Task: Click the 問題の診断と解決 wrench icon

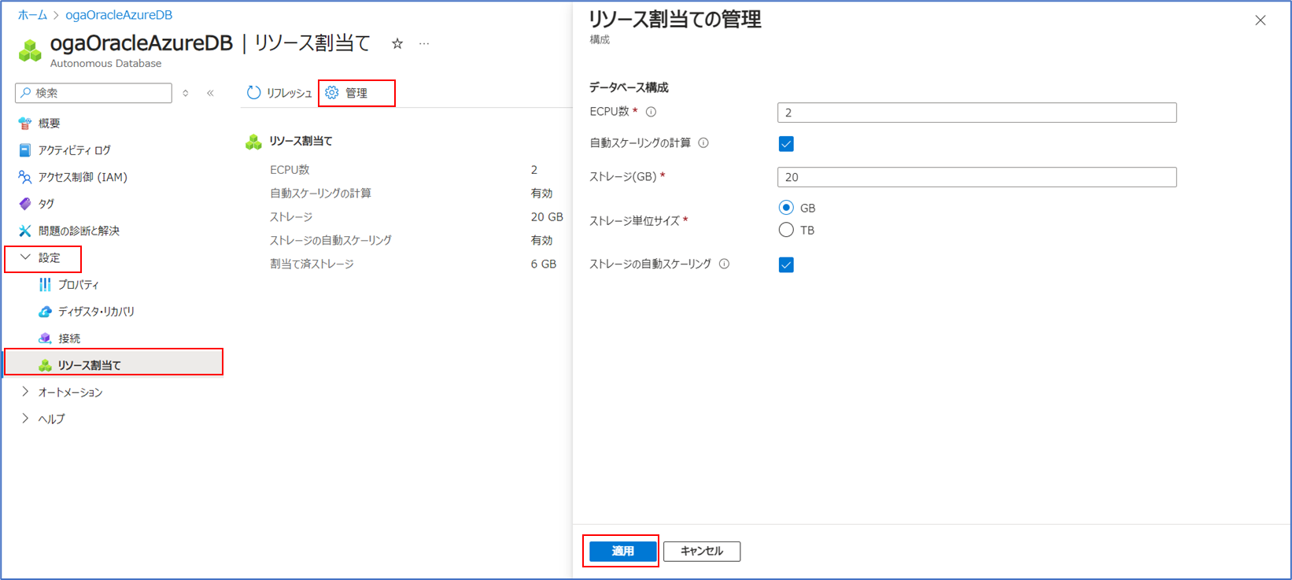Action: pos(25,231)
